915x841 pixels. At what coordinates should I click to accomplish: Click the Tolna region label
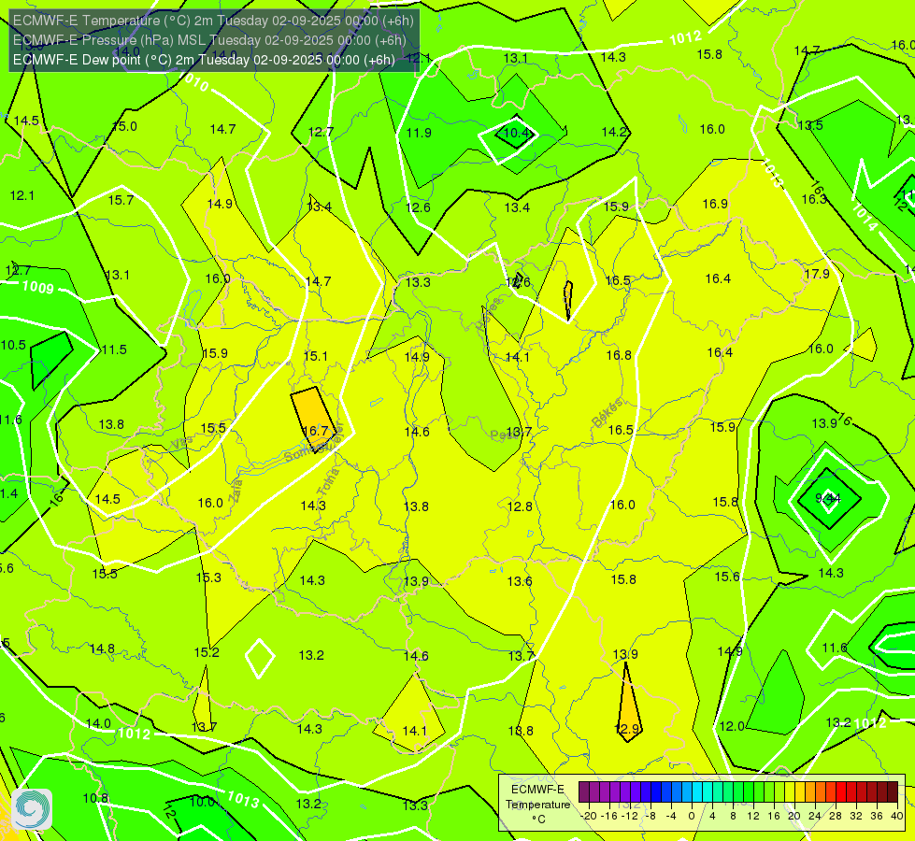(x=327, y=481)
